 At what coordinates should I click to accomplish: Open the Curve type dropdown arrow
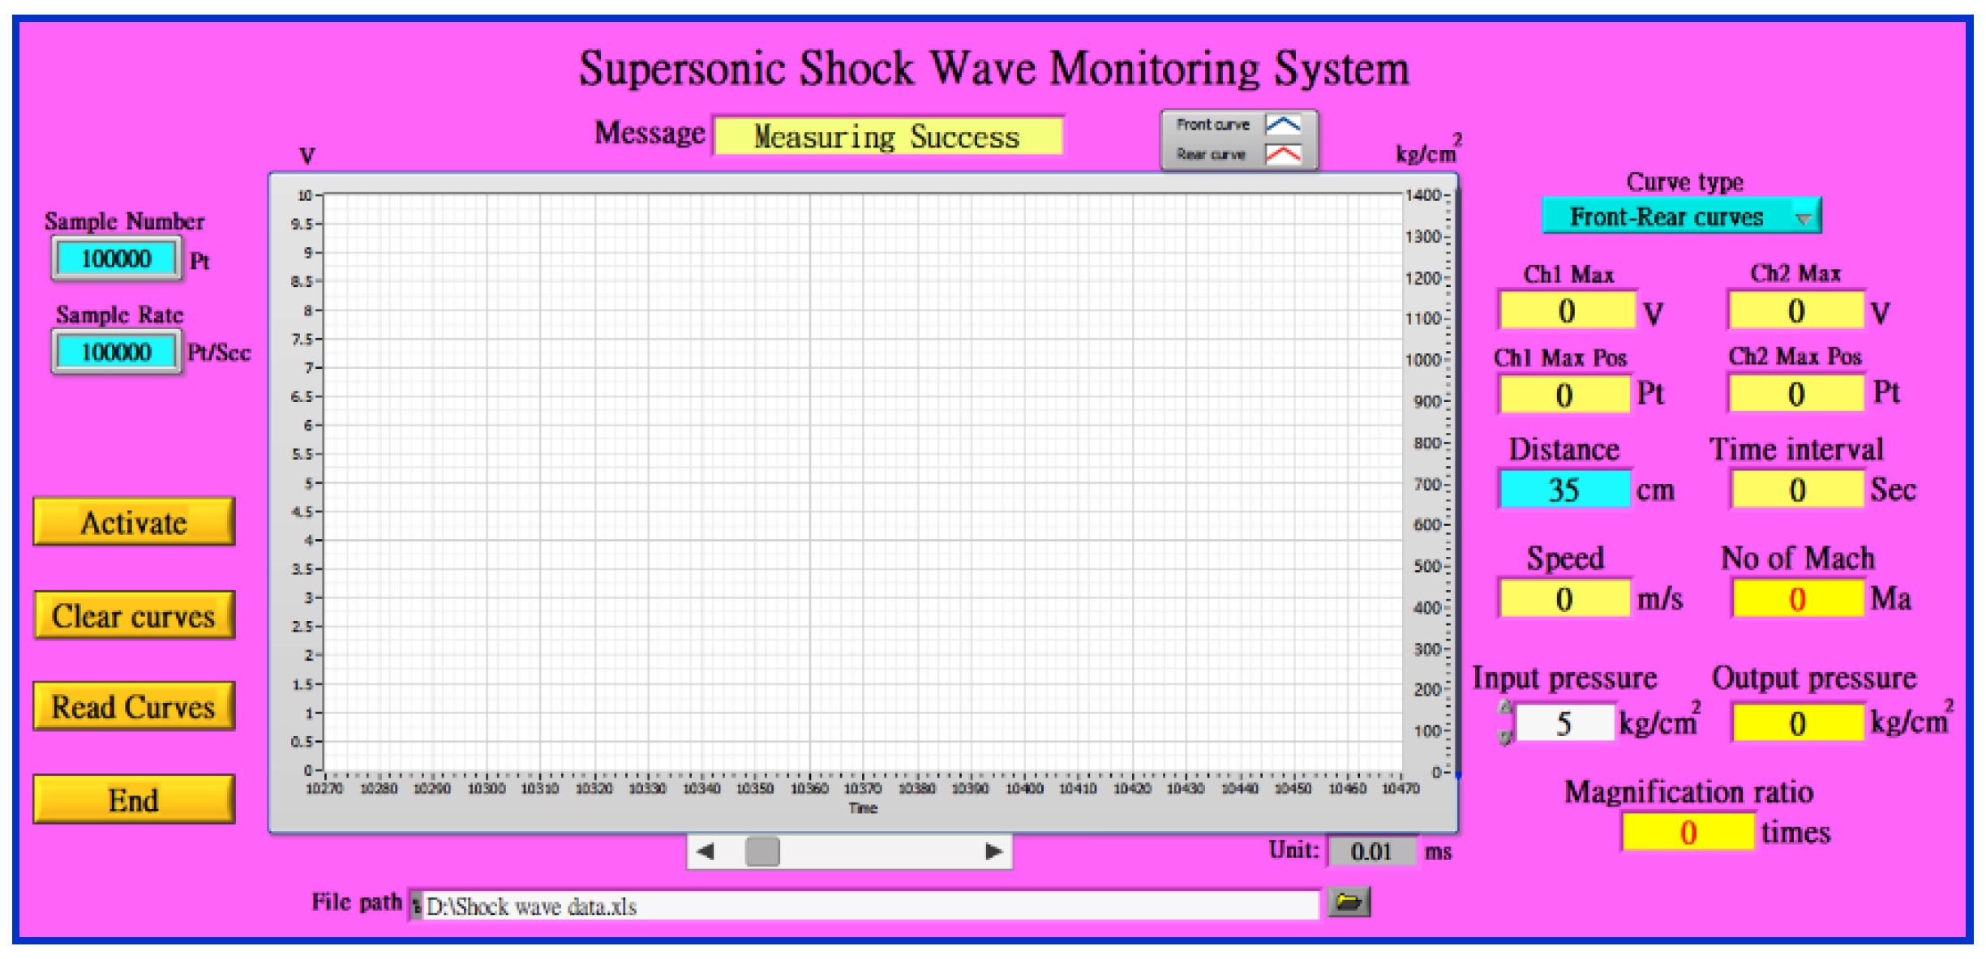click(1804, 218)
